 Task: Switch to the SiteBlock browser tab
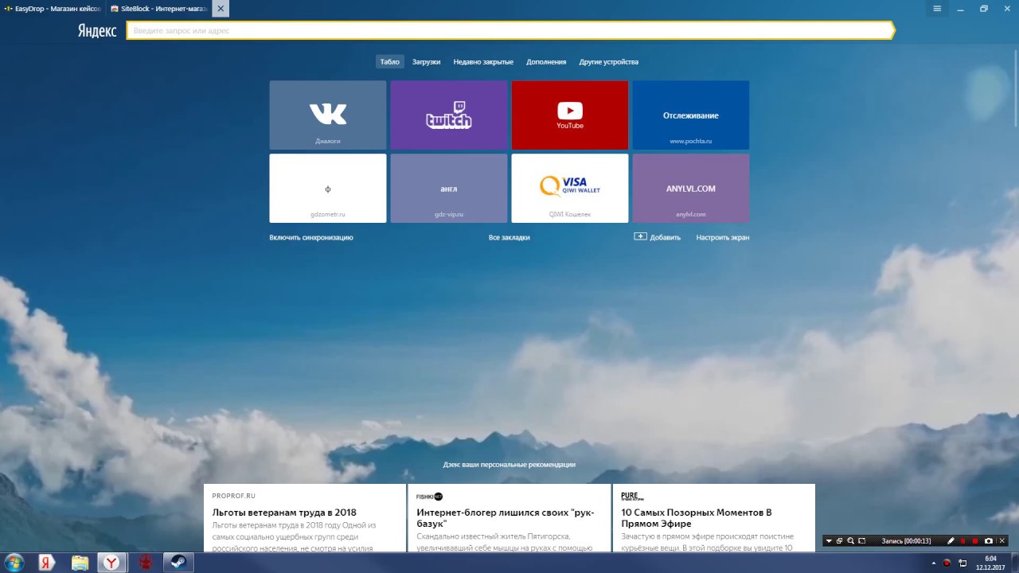(x=158, y=9)
